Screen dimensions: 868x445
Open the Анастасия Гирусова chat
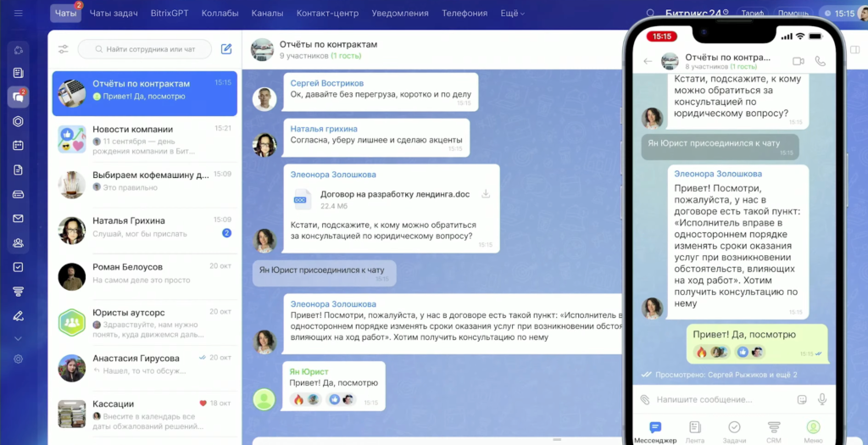[x=144, y=368]
